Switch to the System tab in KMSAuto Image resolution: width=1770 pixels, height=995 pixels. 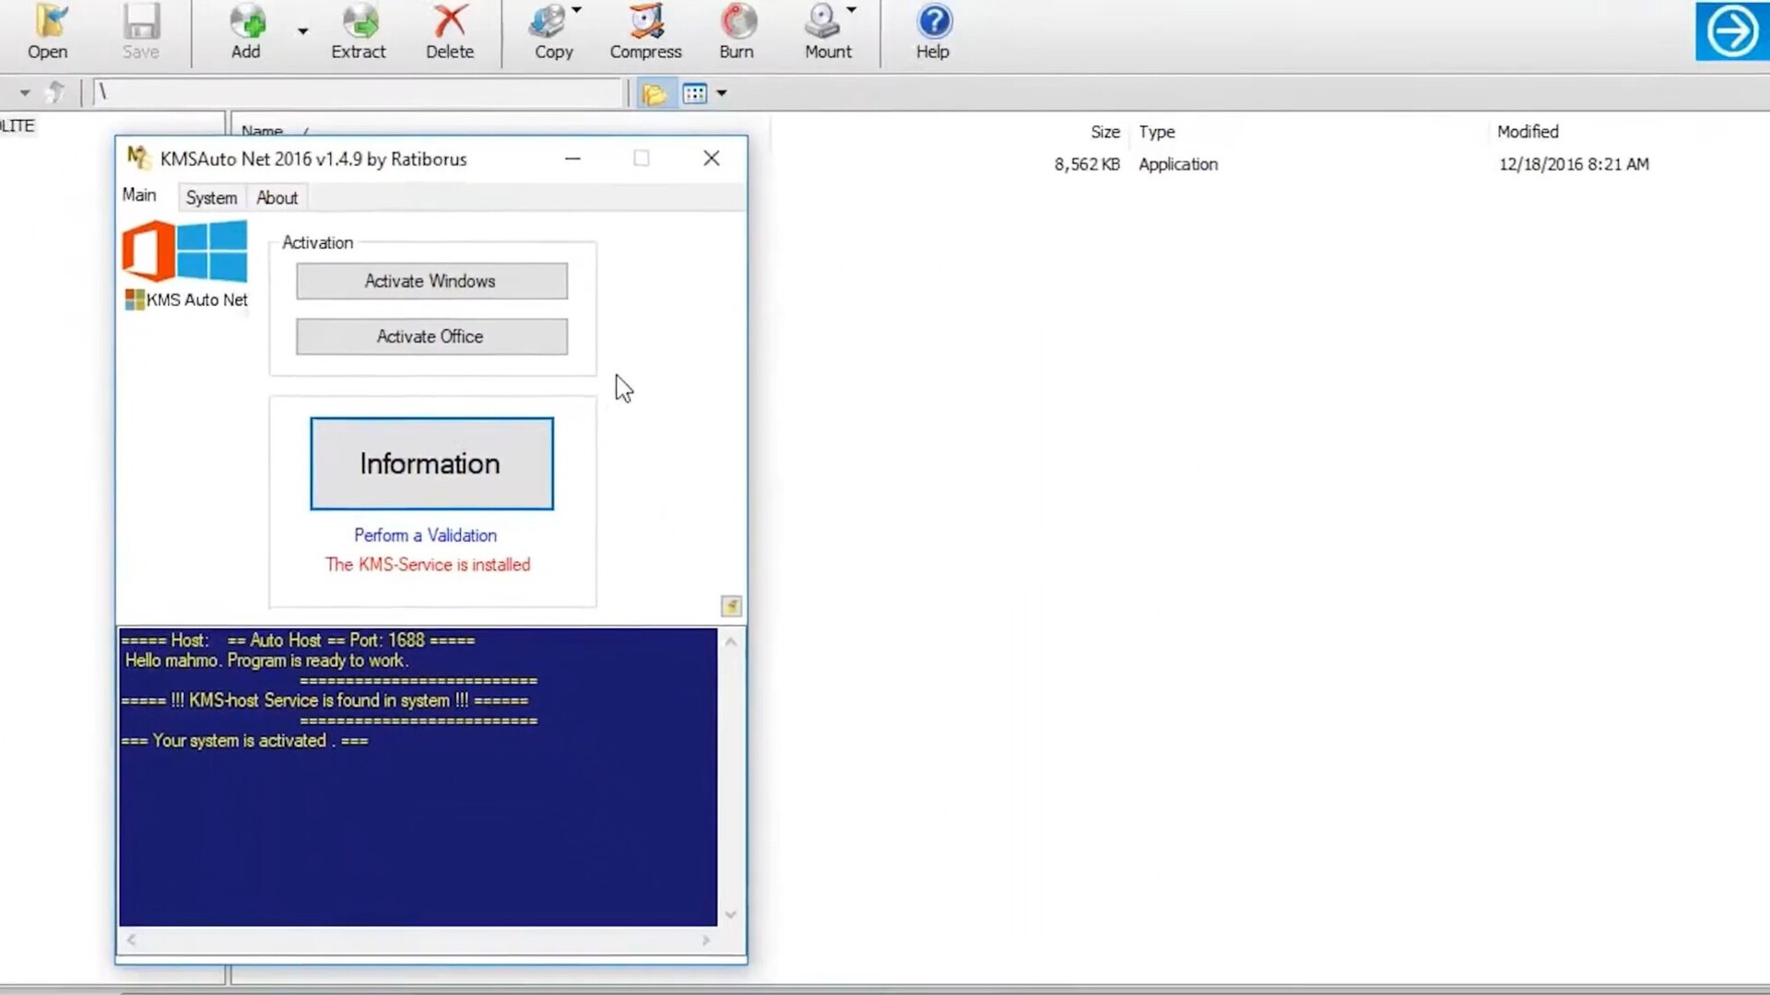(211, 197)
